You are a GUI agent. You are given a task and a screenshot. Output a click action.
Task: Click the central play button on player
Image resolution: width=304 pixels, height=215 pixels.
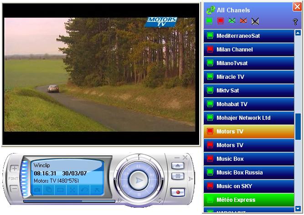click(139, 180)
